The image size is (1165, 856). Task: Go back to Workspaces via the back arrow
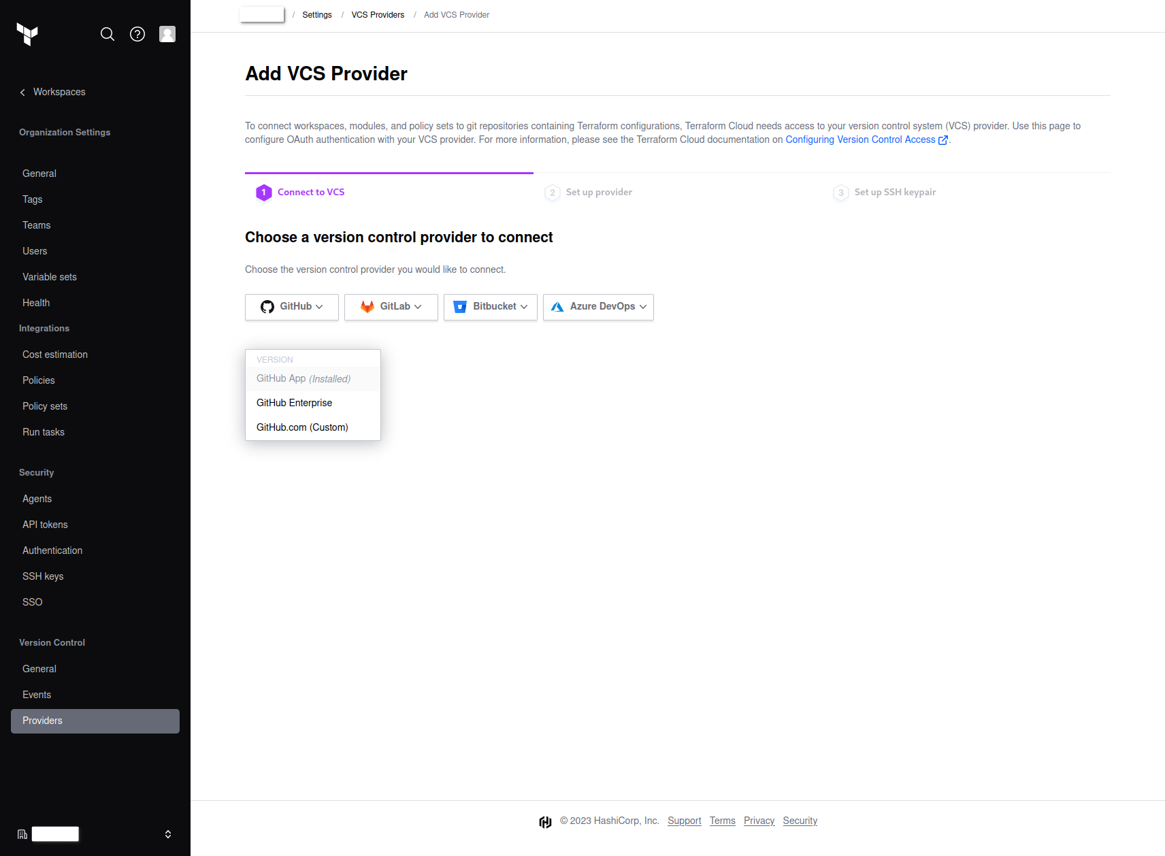pos(22,93)
